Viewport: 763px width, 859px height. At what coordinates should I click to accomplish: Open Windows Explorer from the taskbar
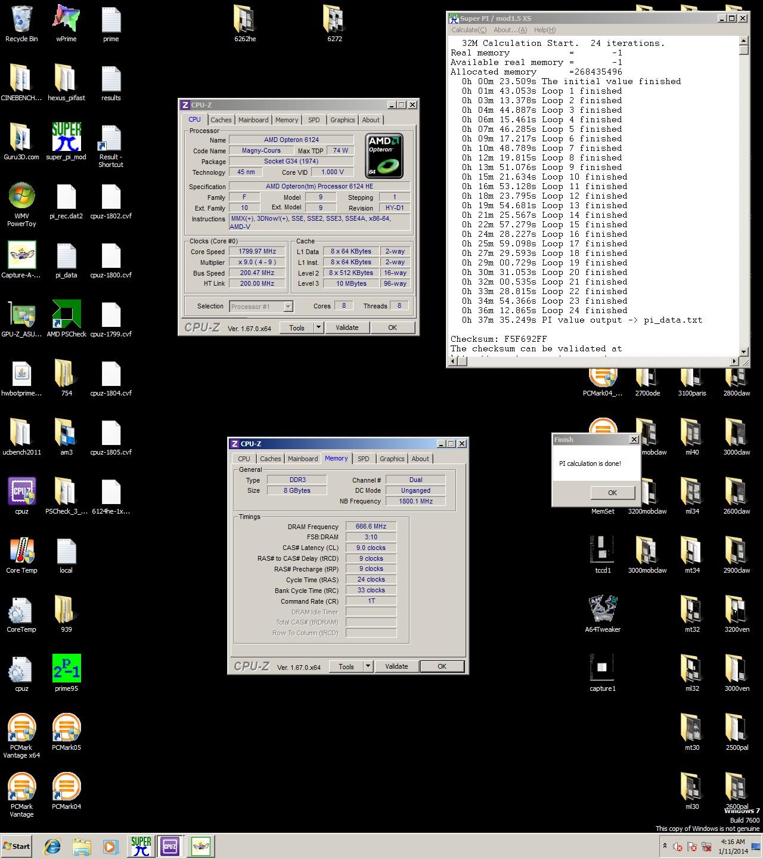click(82, 846)
